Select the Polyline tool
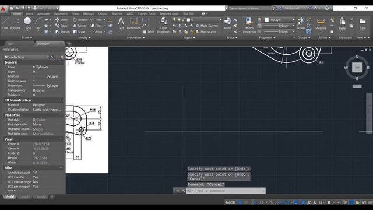This screenshot has height=210, width=373. pos(16,23)
